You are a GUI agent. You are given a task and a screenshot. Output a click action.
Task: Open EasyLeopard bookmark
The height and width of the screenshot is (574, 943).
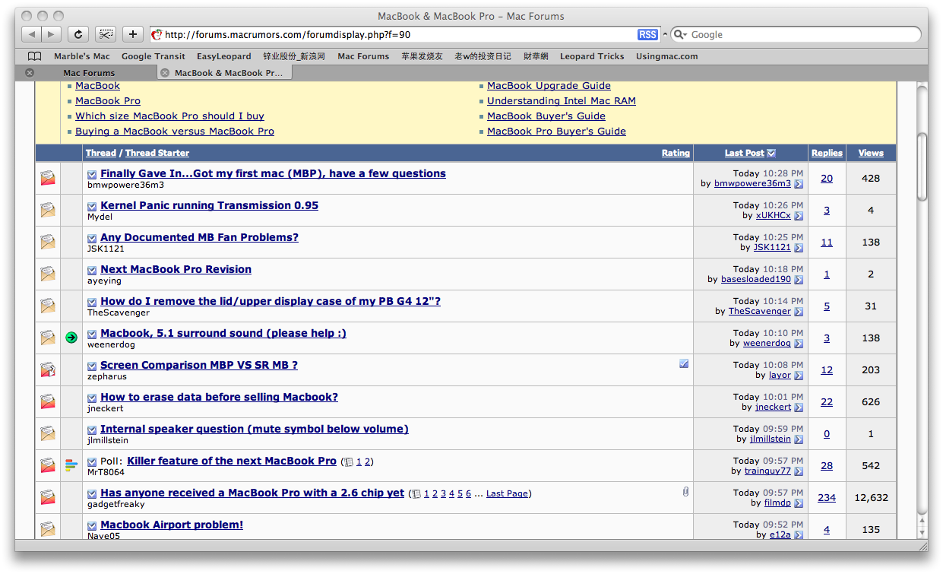click(x=224, y=56)
